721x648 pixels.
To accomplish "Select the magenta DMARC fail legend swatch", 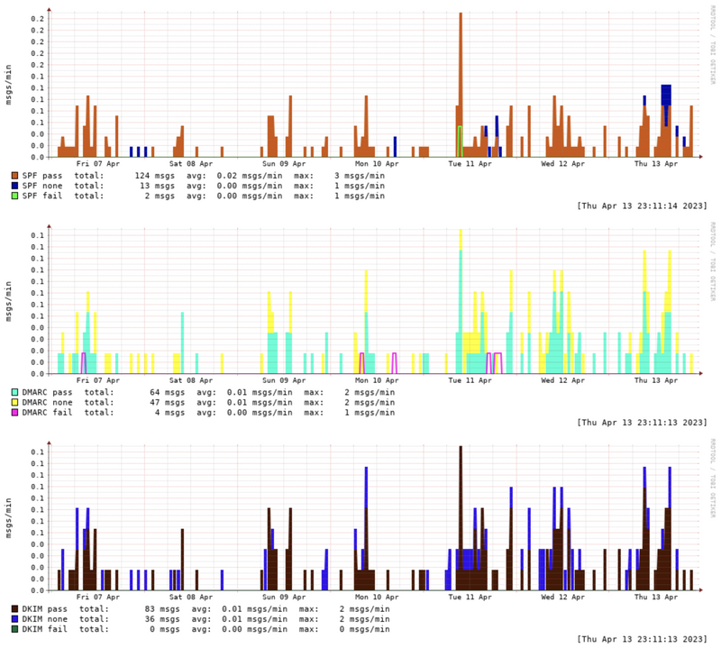I will 14,413.
